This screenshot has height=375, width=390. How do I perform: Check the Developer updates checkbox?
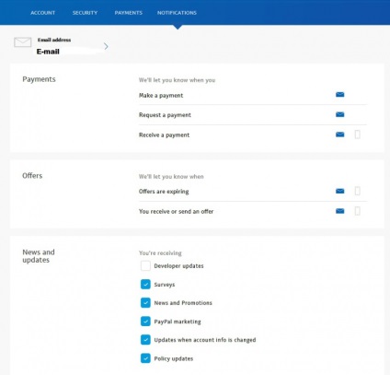point(145,265)
